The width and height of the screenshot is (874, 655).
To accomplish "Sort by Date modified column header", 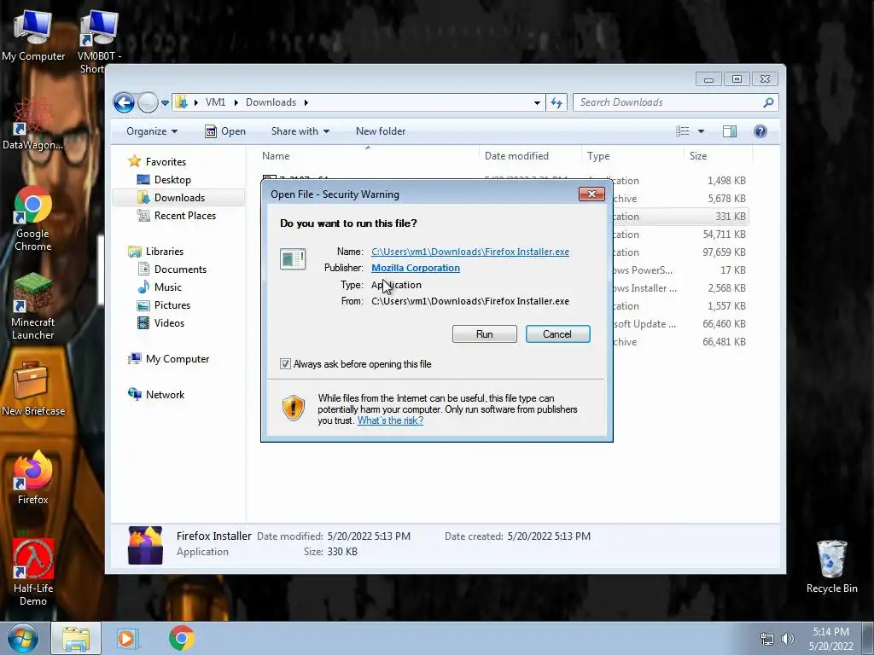I will 529,156.
